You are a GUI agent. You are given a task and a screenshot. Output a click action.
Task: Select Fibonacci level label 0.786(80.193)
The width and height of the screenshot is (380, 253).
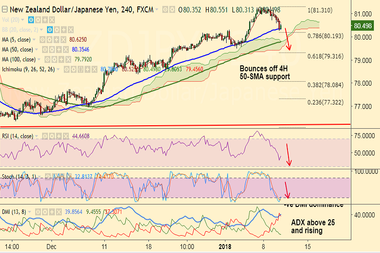click(326, 36)
